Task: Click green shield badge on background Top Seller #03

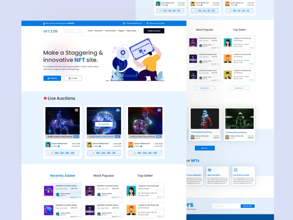Action: 250,70
